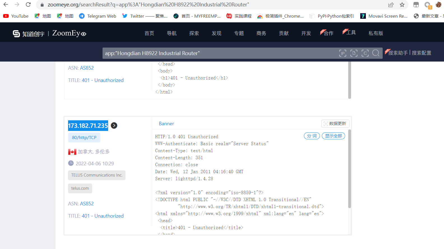This screenshot has height=249, width=444.
Task: Select the 80/http/TCP port tag
Action: click(84, 138)
